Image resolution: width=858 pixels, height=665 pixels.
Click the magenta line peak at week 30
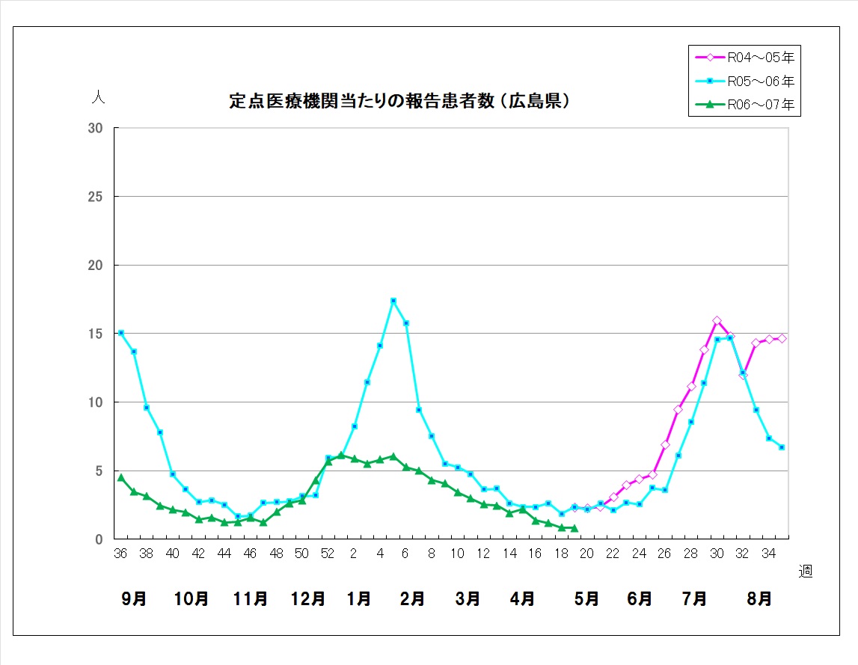717,321
